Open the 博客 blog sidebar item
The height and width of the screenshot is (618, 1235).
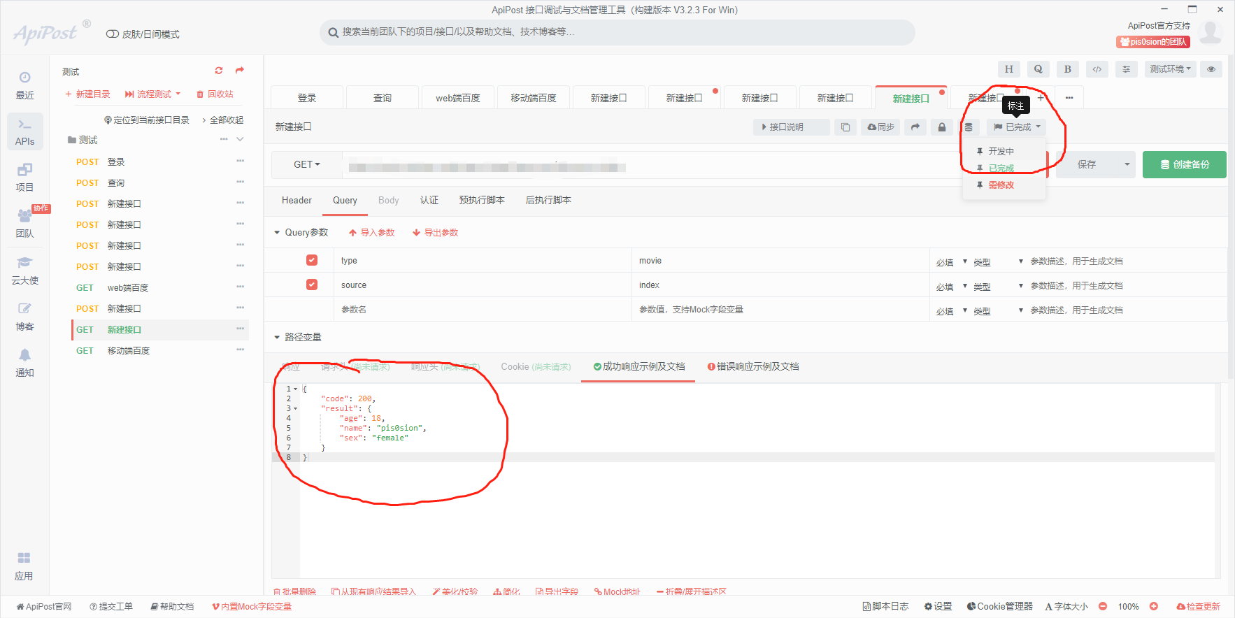25,317
